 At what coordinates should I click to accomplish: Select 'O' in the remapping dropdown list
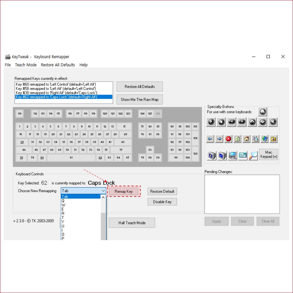(x=81, y=234)
